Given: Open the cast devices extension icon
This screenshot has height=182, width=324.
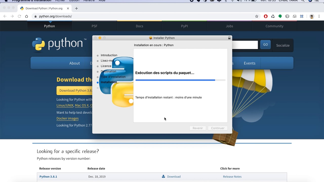Looking at the screenshot, I should [294, 16].
